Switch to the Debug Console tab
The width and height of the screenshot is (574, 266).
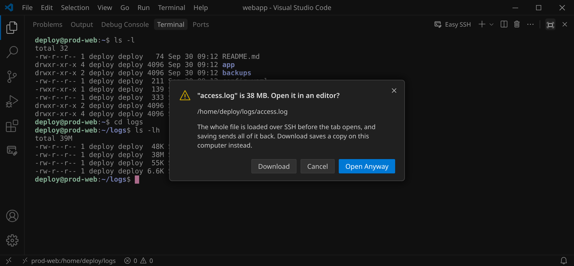pyautogui.click(x=125, y=25)
